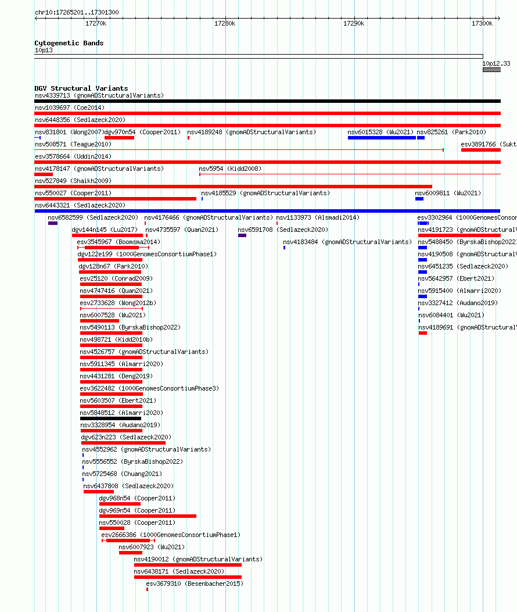Select nsv5915400 (Almarri2020) label
Screen dimensions: 517x612
(x=459, y=291)
